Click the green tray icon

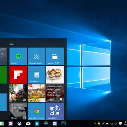99,124
